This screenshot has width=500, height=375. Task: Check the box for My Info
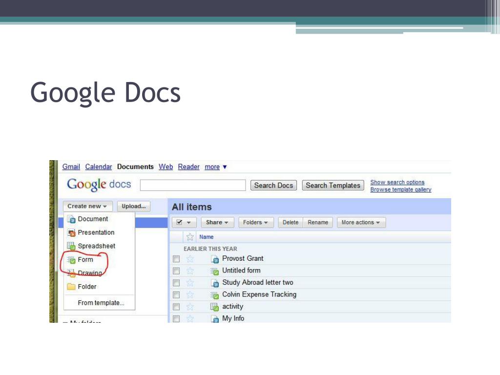click(176, 318)
